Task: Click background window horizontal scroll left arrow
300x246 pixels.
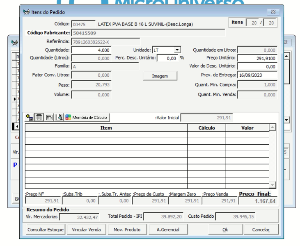Action: click(17, 126)
